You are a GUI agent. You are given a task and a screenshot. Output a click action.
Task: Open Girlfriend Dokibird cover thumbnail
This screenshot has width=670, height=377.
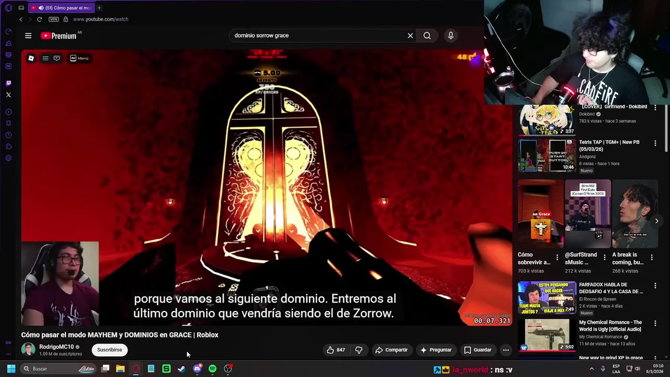tap(546, 120)
